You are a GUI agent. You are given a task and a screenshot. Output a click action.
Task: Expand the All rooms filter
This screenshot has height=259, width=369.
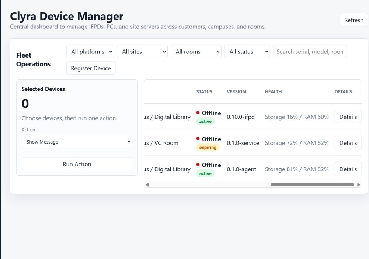pyautogui.click(x=196, y=52)
